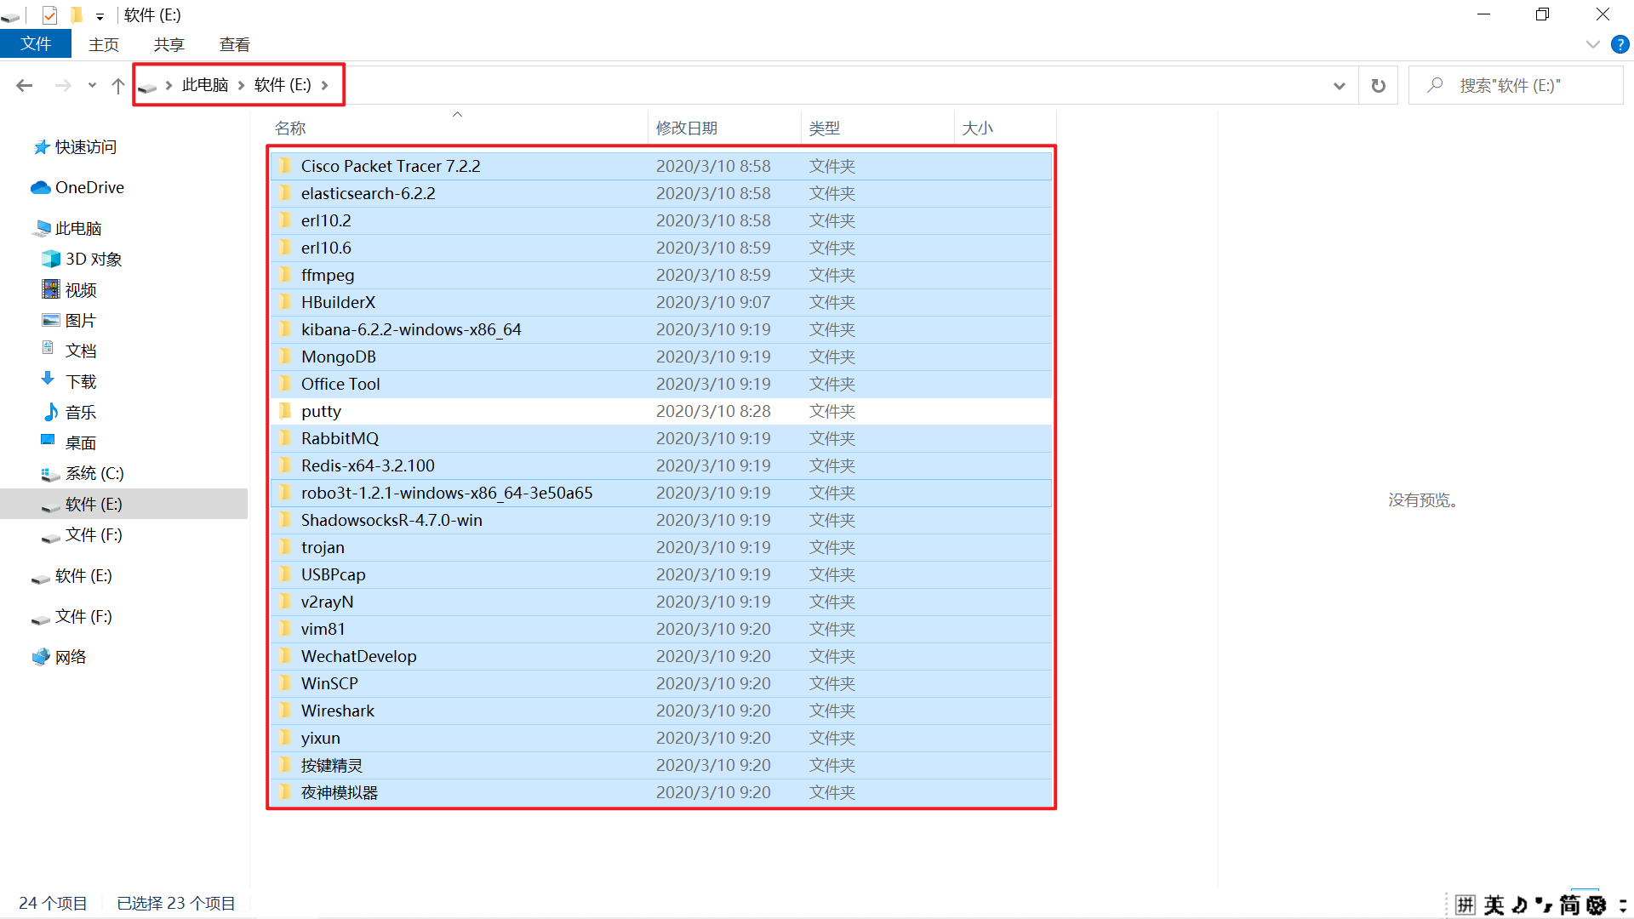Select the 夜神模拟器 folder
Screen dimensions: 1634x919
point(661,792)
